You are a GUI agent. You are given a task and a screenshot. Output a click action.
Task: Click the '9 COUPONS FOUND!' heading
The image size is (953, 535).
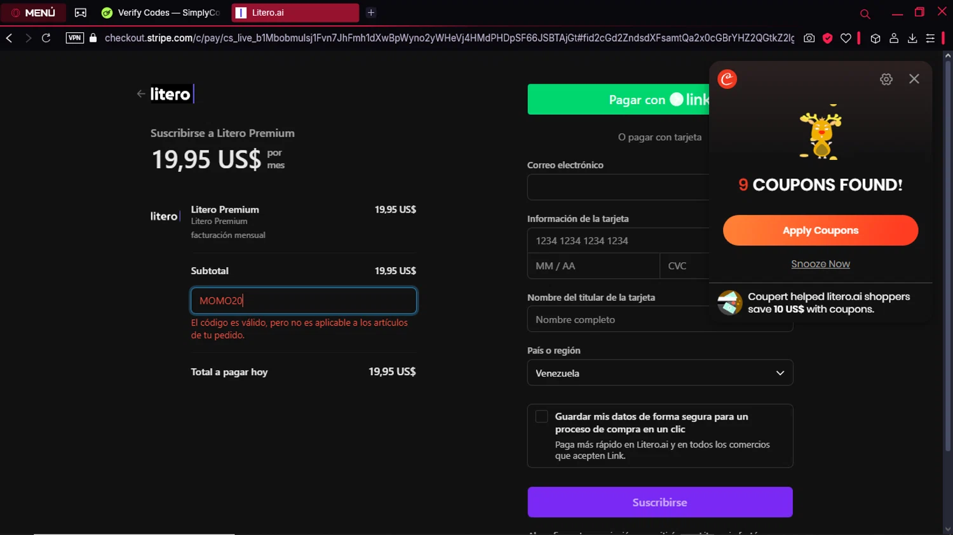(x=820, y=185)
